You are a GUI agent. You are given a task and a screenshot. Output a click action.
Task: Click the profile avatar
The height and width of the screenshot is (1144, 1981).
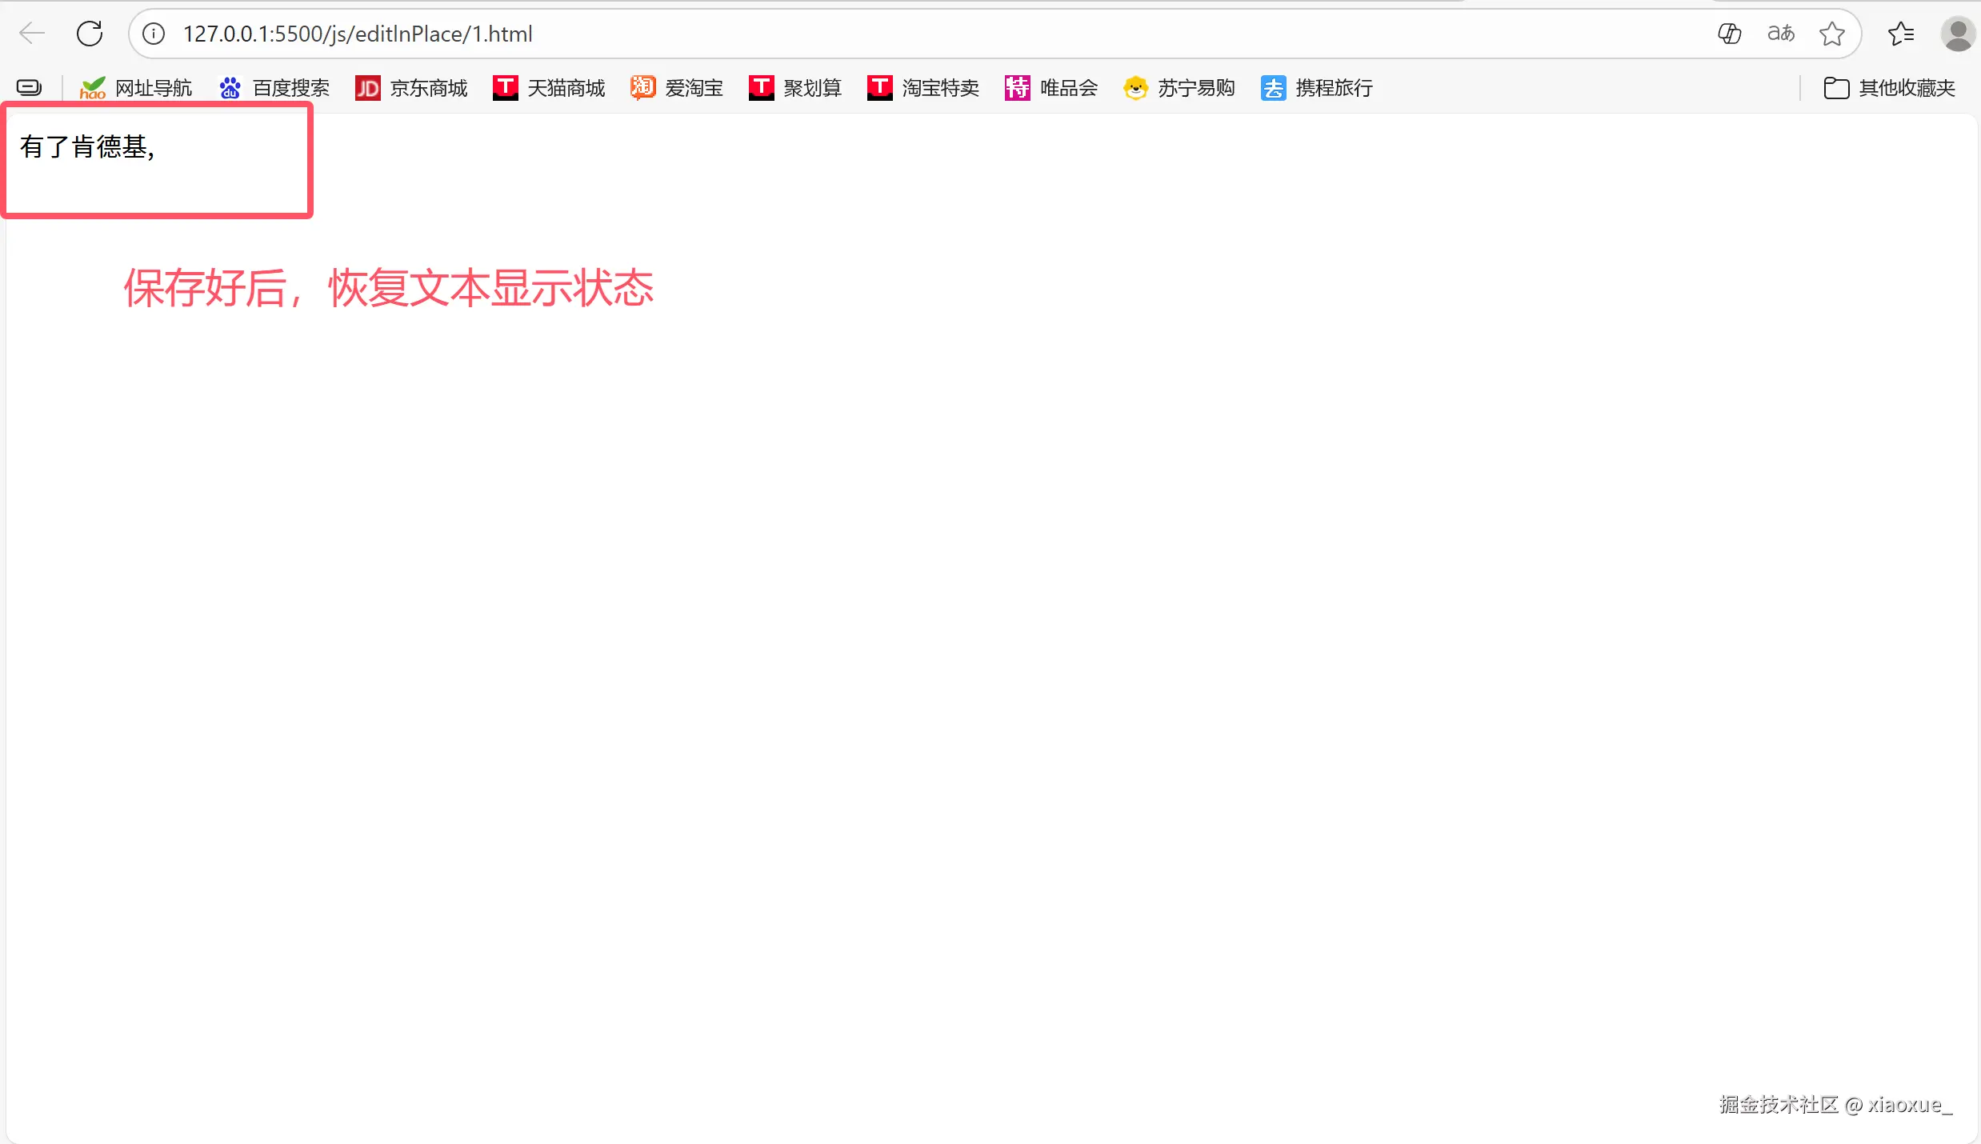(x=1958, y=34)
